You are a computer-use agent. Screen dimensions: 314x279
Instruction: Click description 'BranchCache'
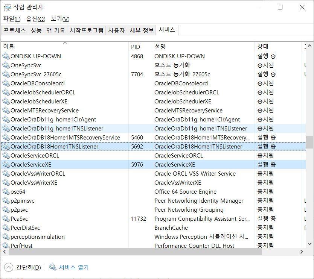pos(171,227)
